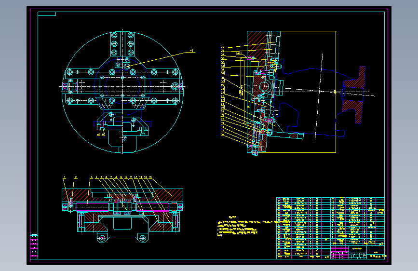Image resolution: width=418 pixels, height=271 pixels.
Task: Click the title block in the bottom-right corner
Action: pos(357,253)
